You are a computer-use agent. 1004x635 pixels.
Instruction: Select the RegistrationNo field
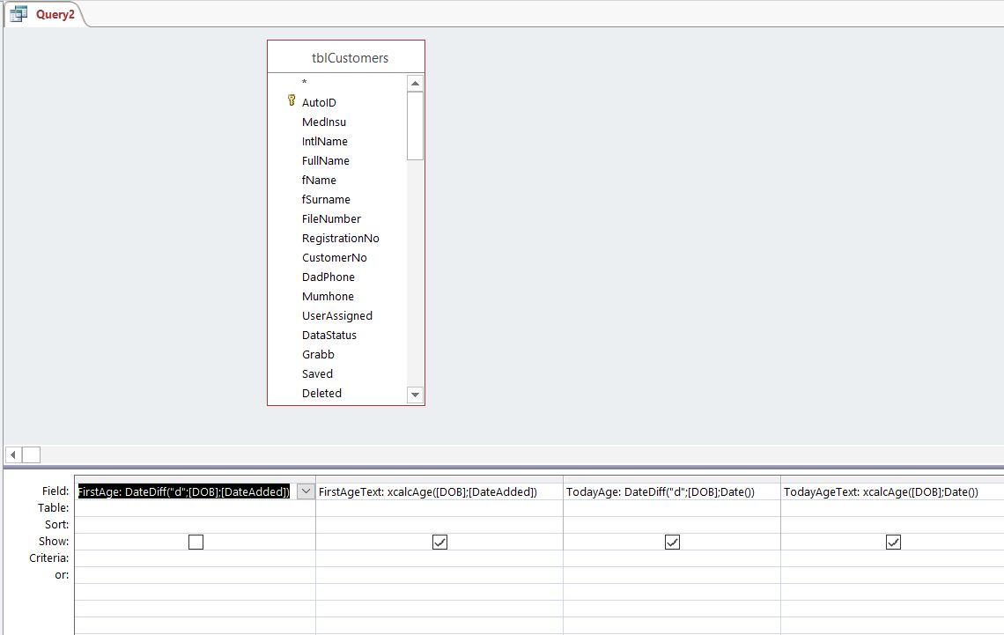coord(340,238)
